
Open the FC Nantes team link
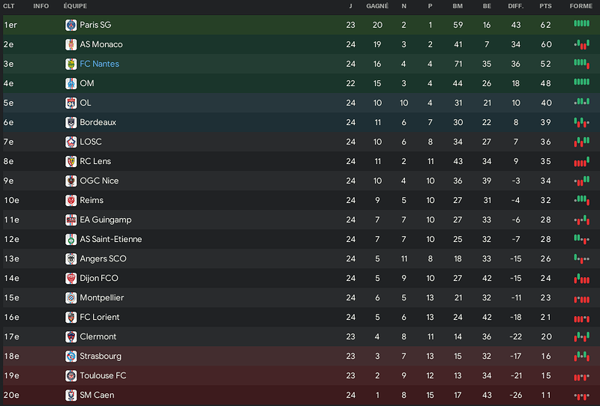(x=100, y=64)
